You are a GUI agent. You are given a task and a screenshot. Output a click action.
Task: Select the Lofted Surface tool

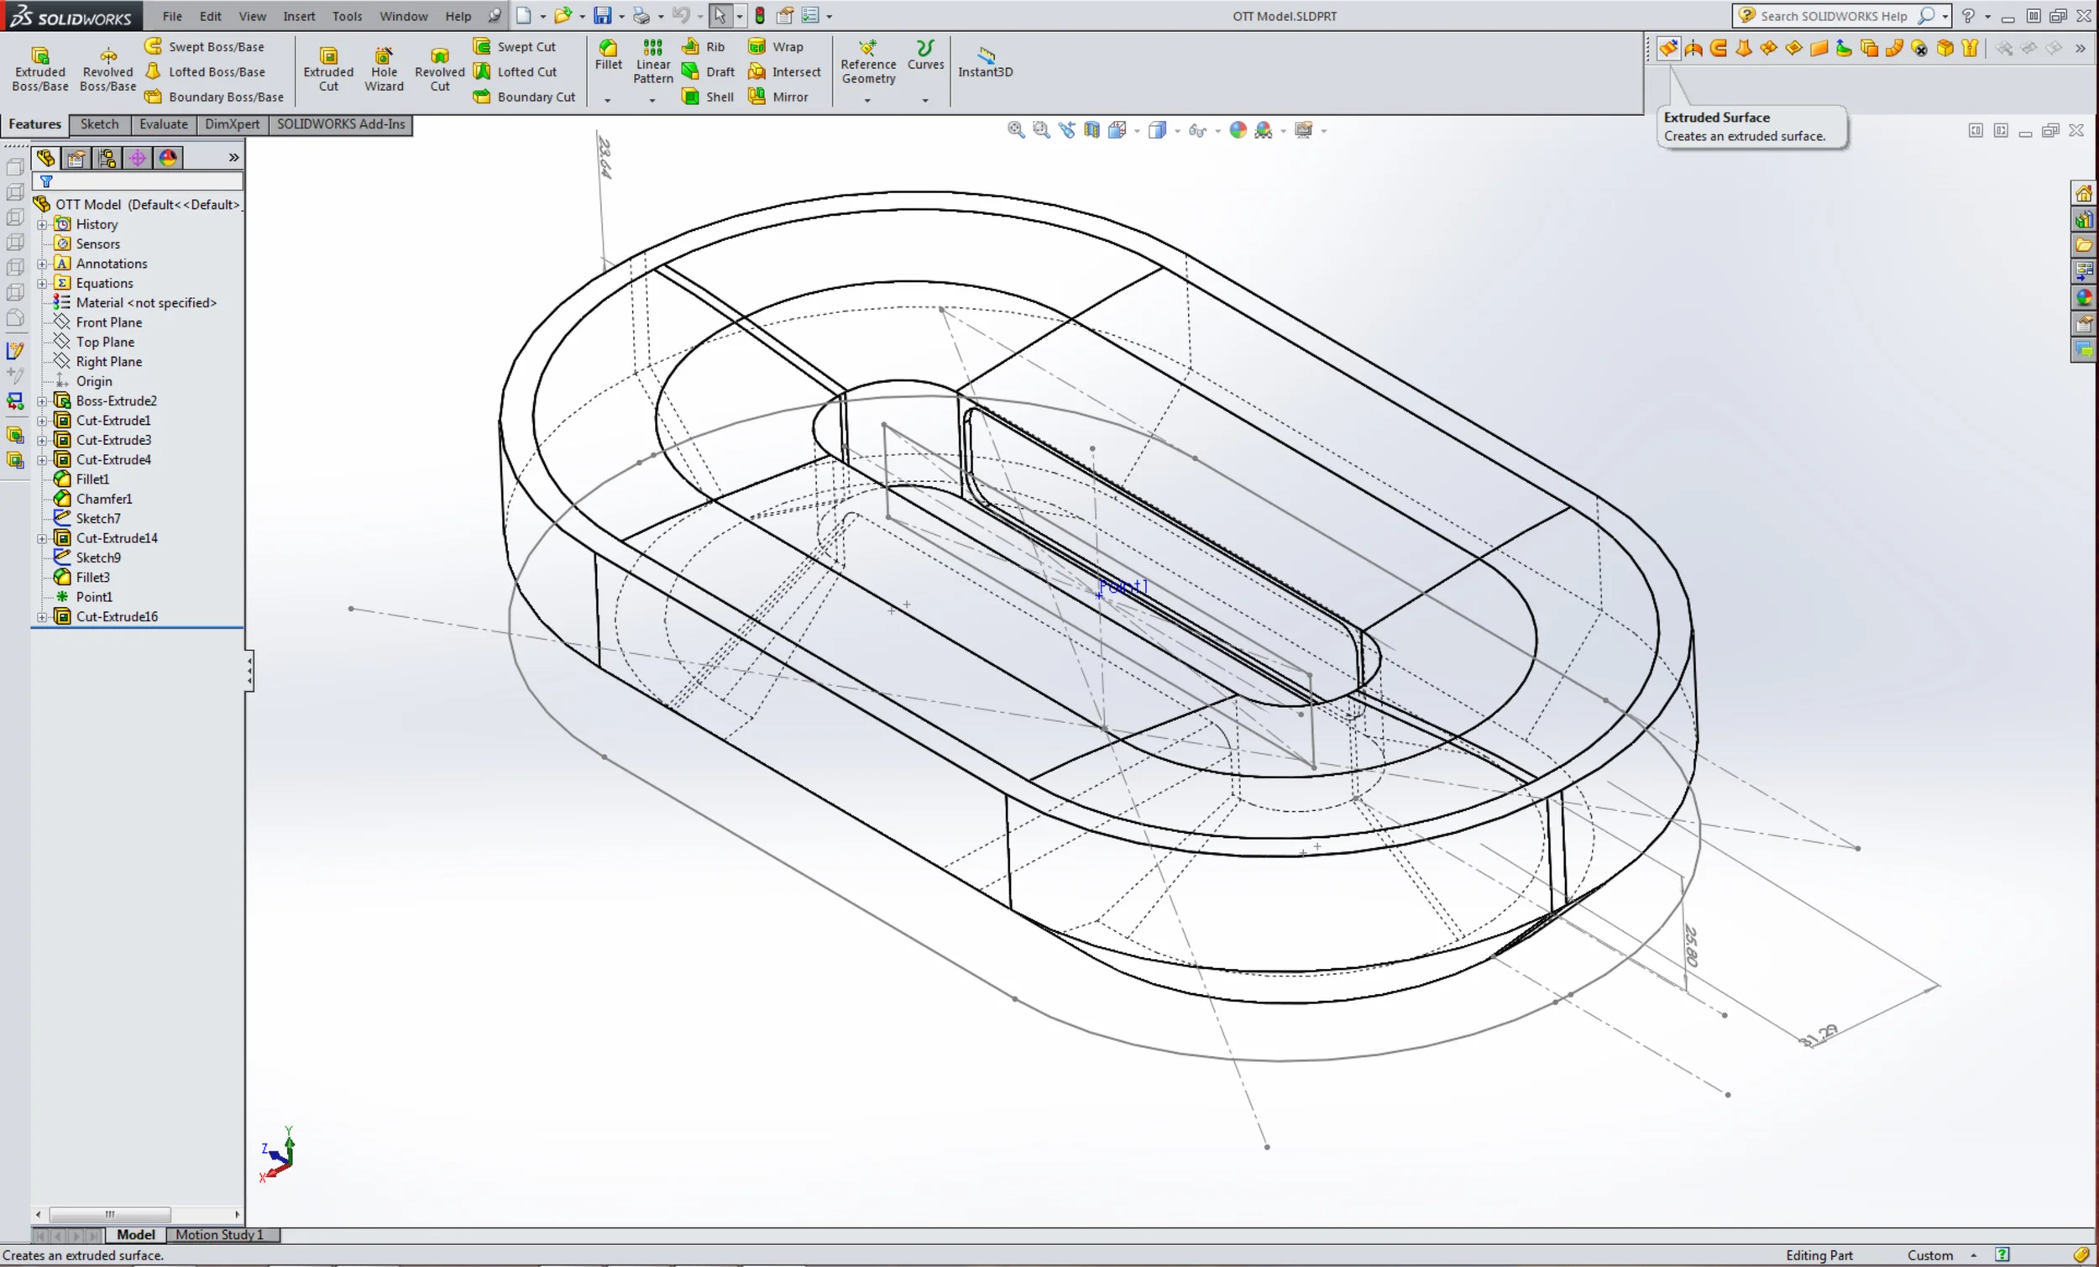(x=1744, y=49)
